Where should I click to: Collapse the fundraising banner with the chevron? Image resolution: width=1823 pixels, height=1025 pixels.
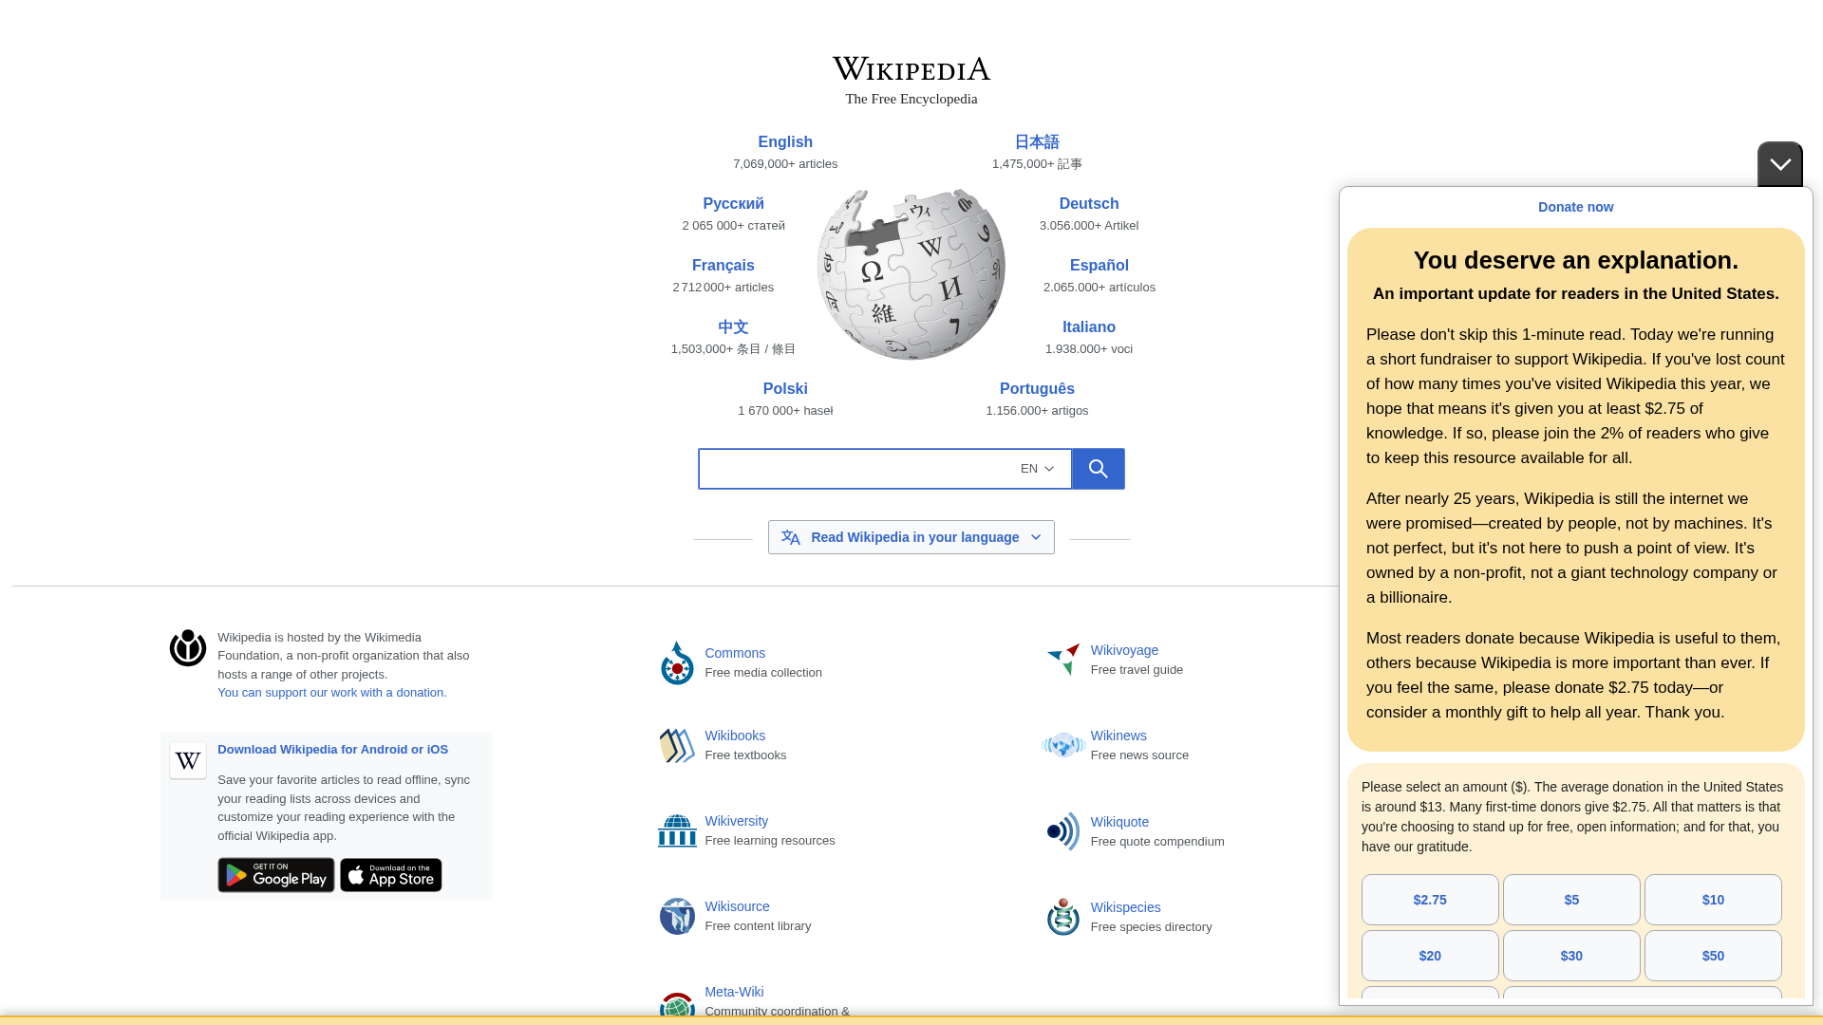click(1779, 163)
